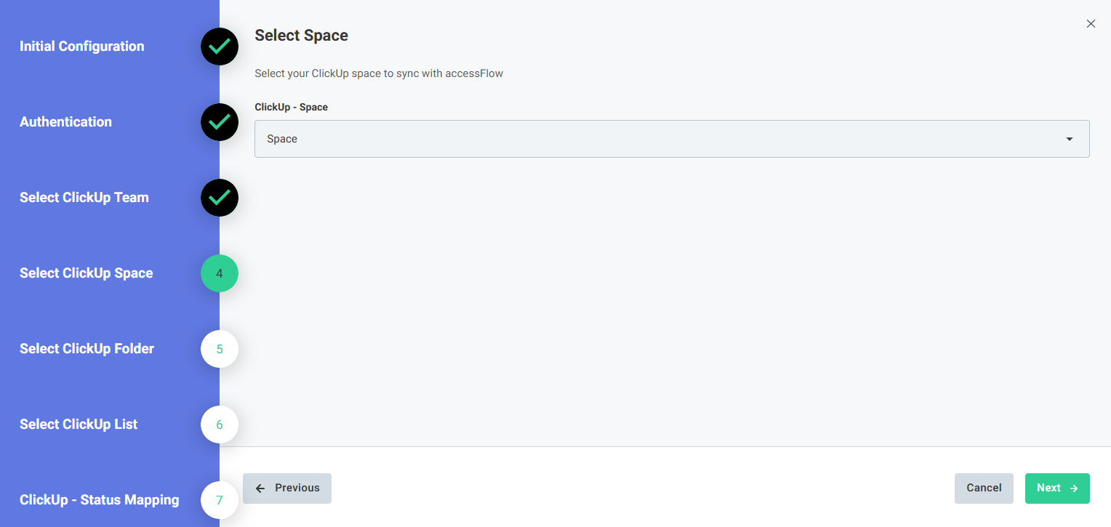Click the Cancel button
The image size is (1111, 527).
984,488
